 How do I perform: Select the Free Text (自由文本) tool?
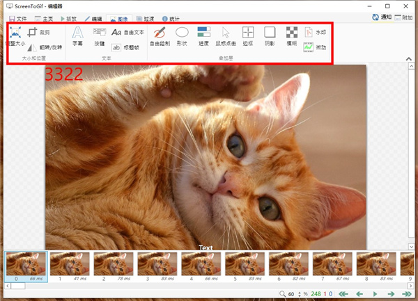pos(127,33)
